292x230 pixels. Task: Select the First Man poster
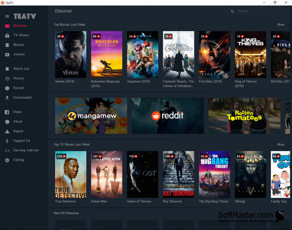click(x=214, y=55)
